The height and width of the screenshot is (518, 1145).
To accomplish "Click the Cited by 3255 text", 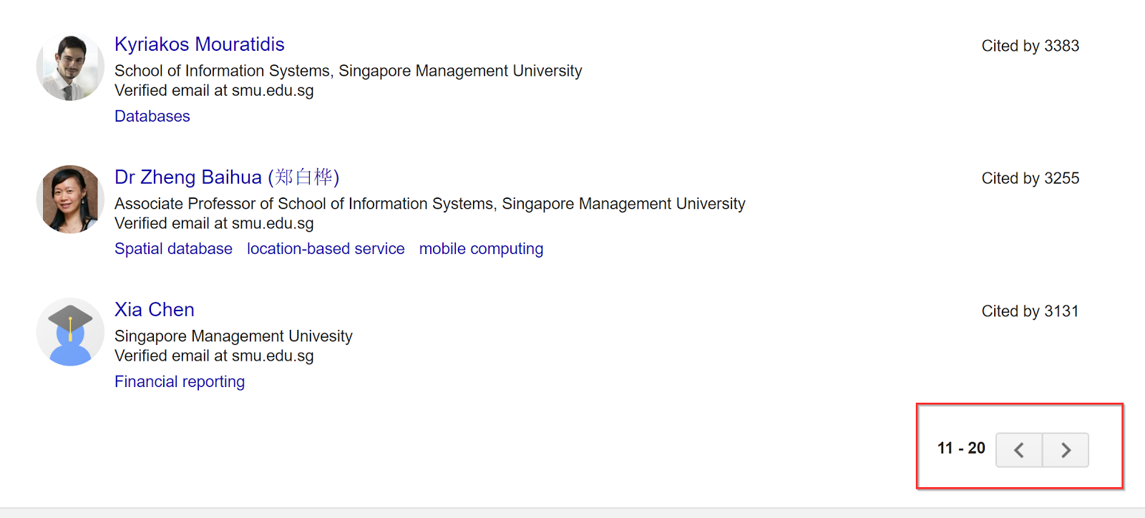I will tap(1030, 178).
